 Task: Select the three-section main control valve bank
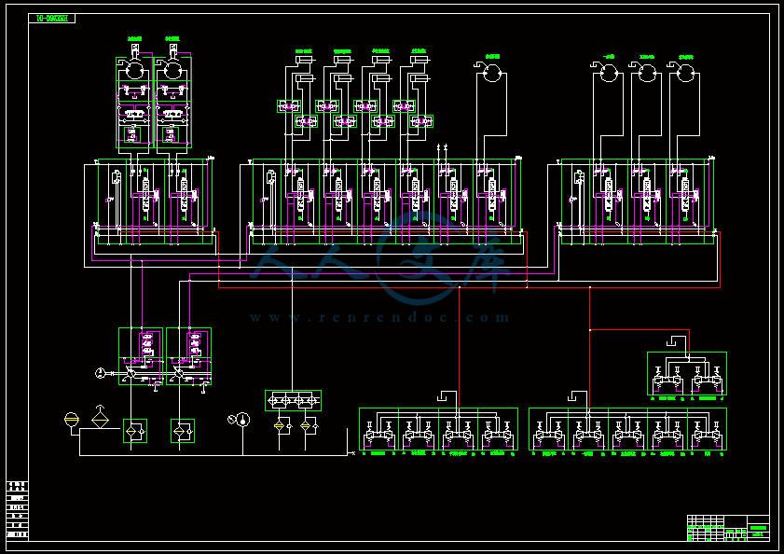(638, 201)
